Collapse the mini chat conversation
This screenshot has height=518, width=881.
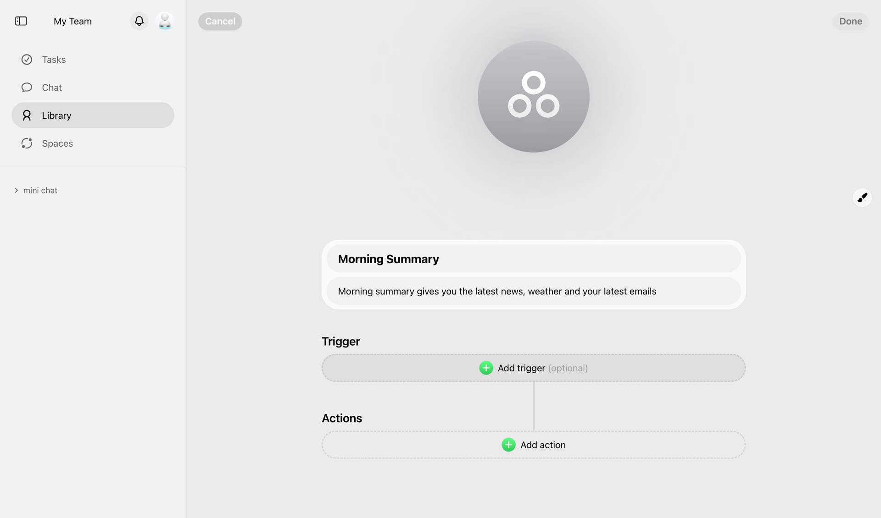(x=17, y=190)
